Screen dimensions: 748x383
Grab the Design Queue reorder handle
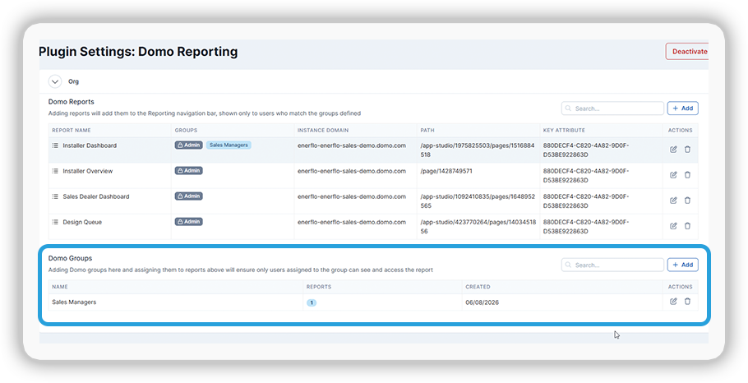point(55,222)
